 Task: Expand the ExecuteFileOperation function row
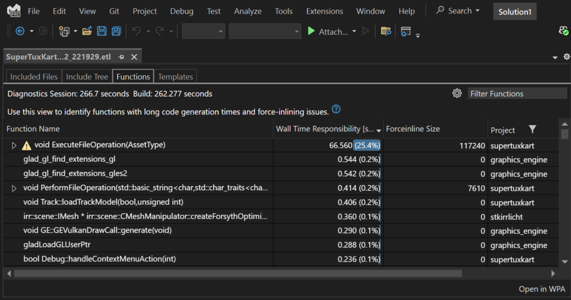click(14, 145)
